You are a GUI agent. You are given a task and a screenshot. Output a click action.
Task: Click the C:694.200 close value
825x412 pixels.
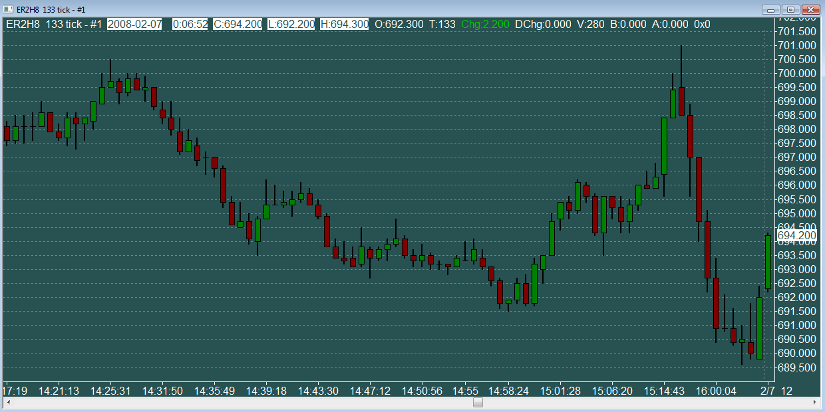[x=238, y=24]
